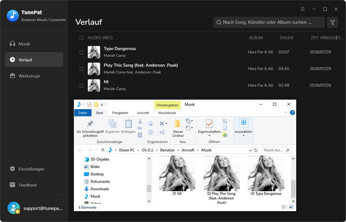Switch to large thumbnails view icon

(291, 207)
